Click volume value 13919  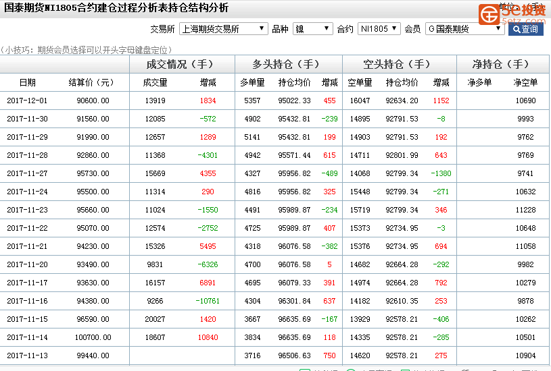tap(155, 101)
